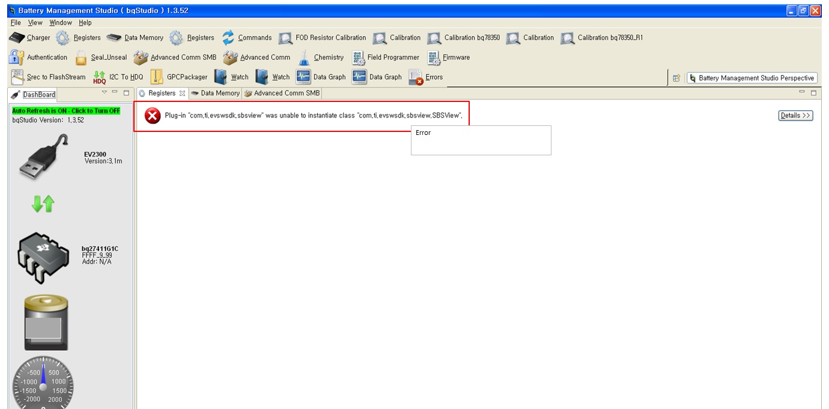Minimize the DashBoard panel
Screen dimensions: 829x409
coord(115,92)
